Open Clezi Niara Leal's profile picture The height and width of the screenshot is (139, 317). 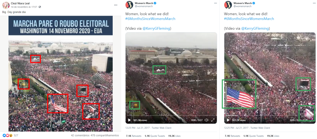[x=6, y=5]
